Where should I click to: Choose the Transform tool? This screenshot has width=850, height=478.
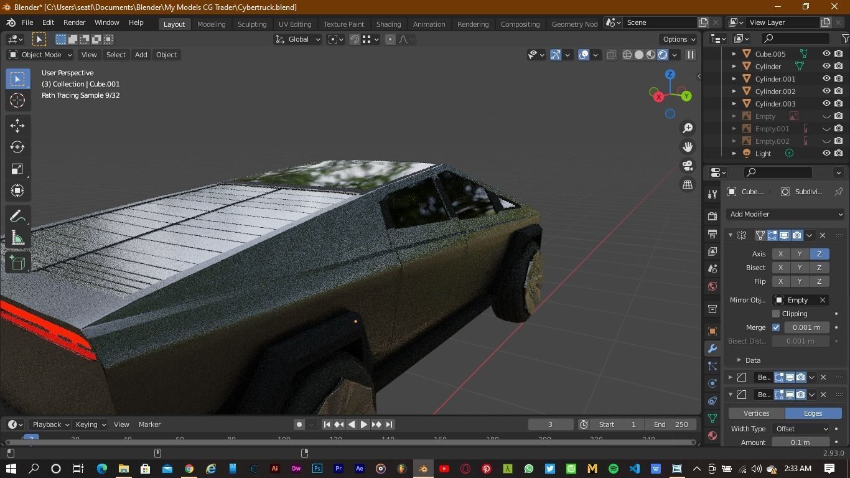[17, 190]
